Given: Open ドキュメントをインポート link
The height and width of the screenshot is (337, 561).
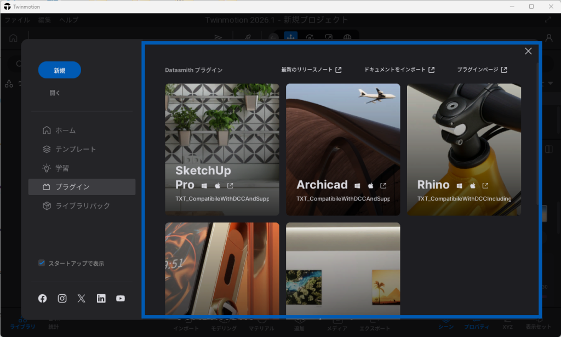Looking at the screenshot, I should [x=399, y=70].
